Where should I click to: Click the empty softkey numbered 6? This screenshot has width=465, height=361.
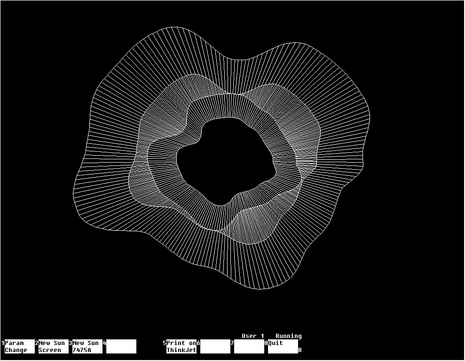[x=215, y=346]
